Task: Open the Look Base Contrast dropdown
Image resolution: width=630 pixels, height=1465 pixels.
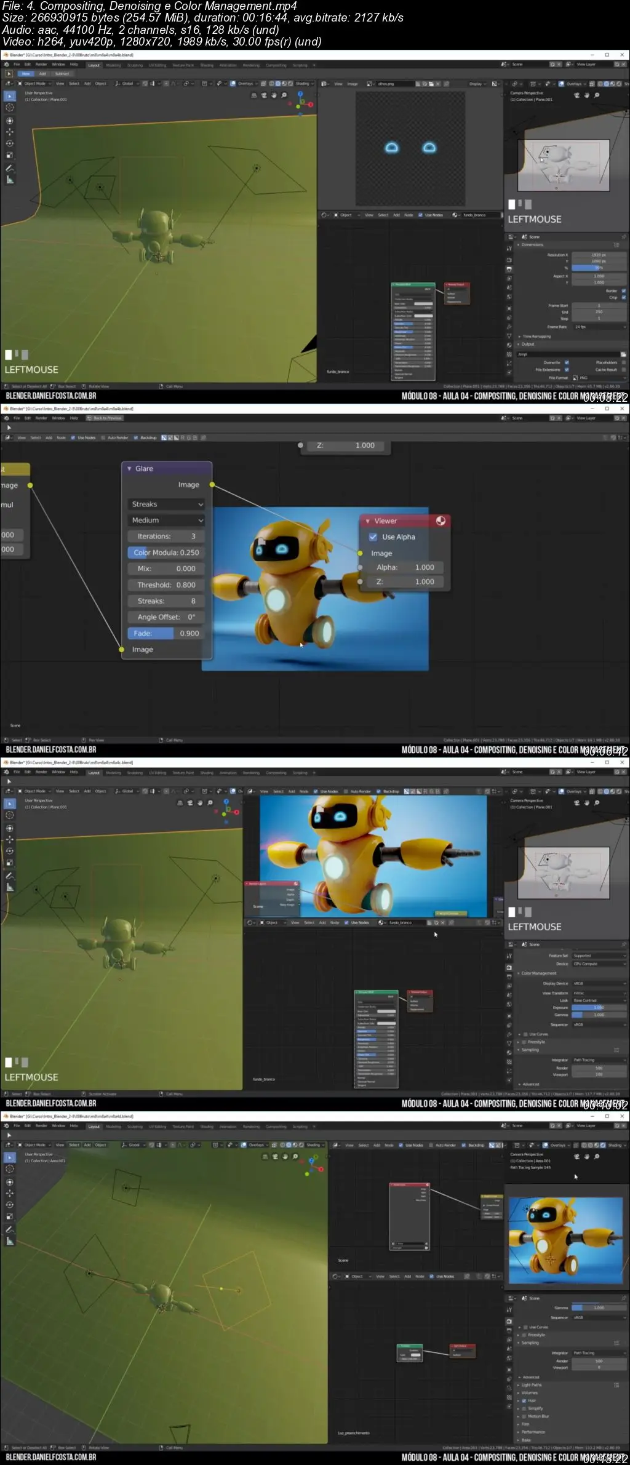Action: [x=599, y=1000]
